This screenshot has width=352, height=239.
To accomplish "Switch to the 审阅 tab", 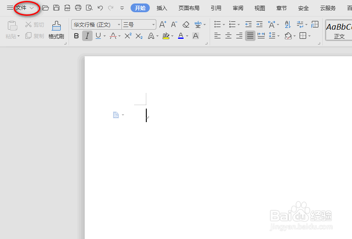I will [238, 8].
